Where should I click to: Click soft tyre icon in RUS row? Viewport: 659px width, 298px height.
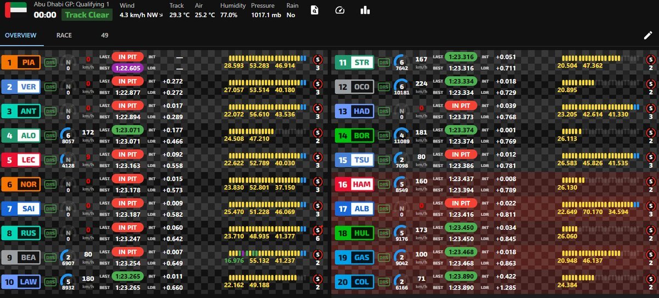click(x=317, y=230)
